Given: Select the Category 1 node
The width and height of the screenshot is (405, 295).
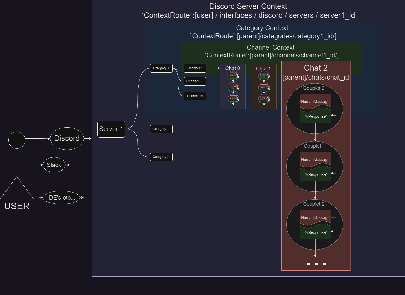Looking at the screenshot, I should (161, 68).
